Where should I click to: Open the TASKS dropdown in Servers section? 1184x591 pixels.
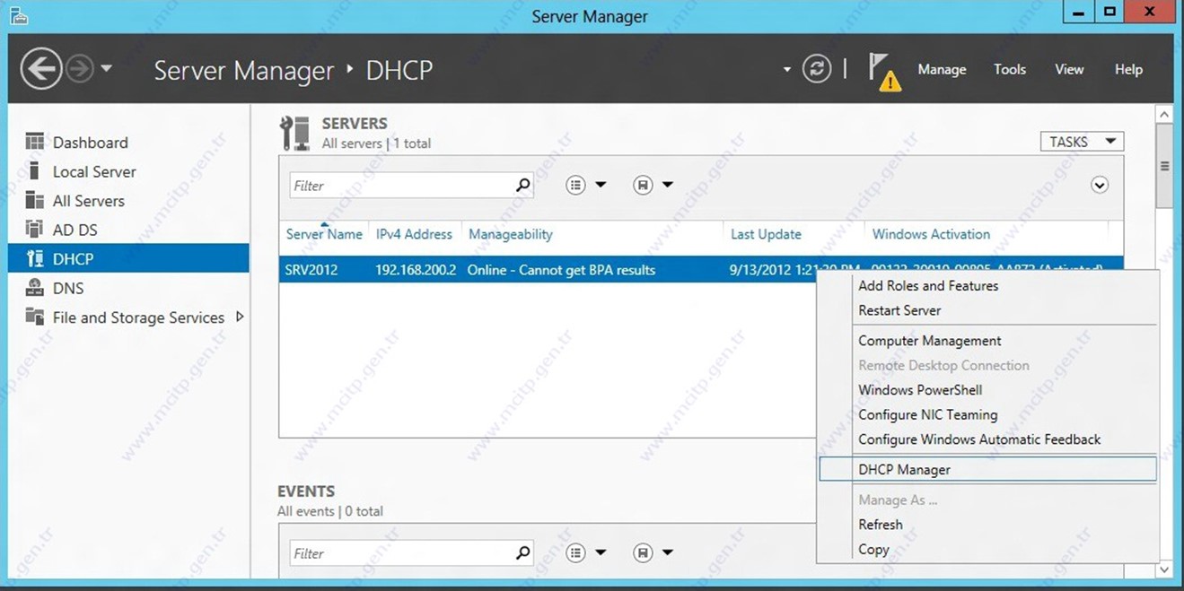point(1082,142)
